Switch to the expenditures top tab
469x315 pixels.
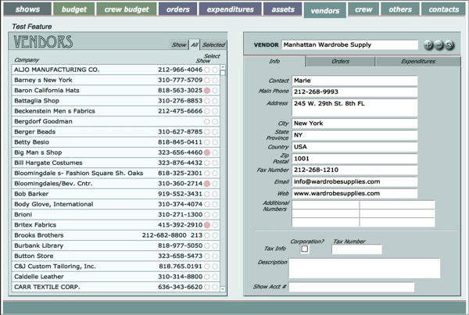coord(230,9)
